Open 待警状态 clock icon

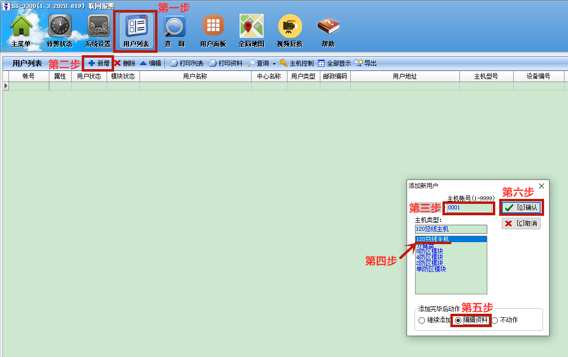(x=60, y=27)
